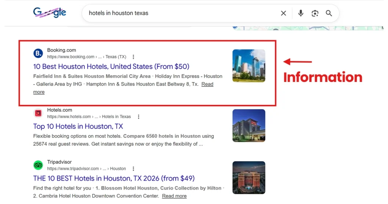Open "Top 10 Hotels in Houston, TX" link
The height and width of the screenshot is (204, 388).
coord(78,126)
